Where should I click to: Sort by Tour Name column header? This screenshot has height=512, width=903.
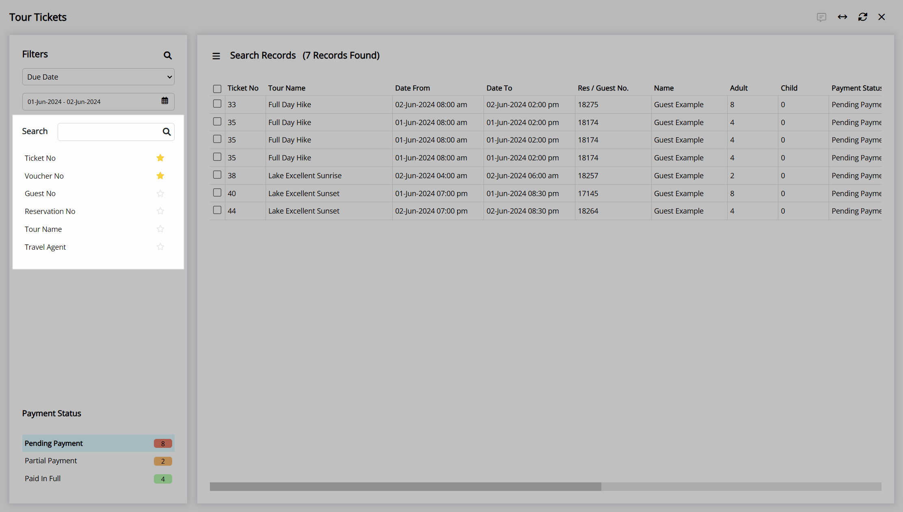287,88
